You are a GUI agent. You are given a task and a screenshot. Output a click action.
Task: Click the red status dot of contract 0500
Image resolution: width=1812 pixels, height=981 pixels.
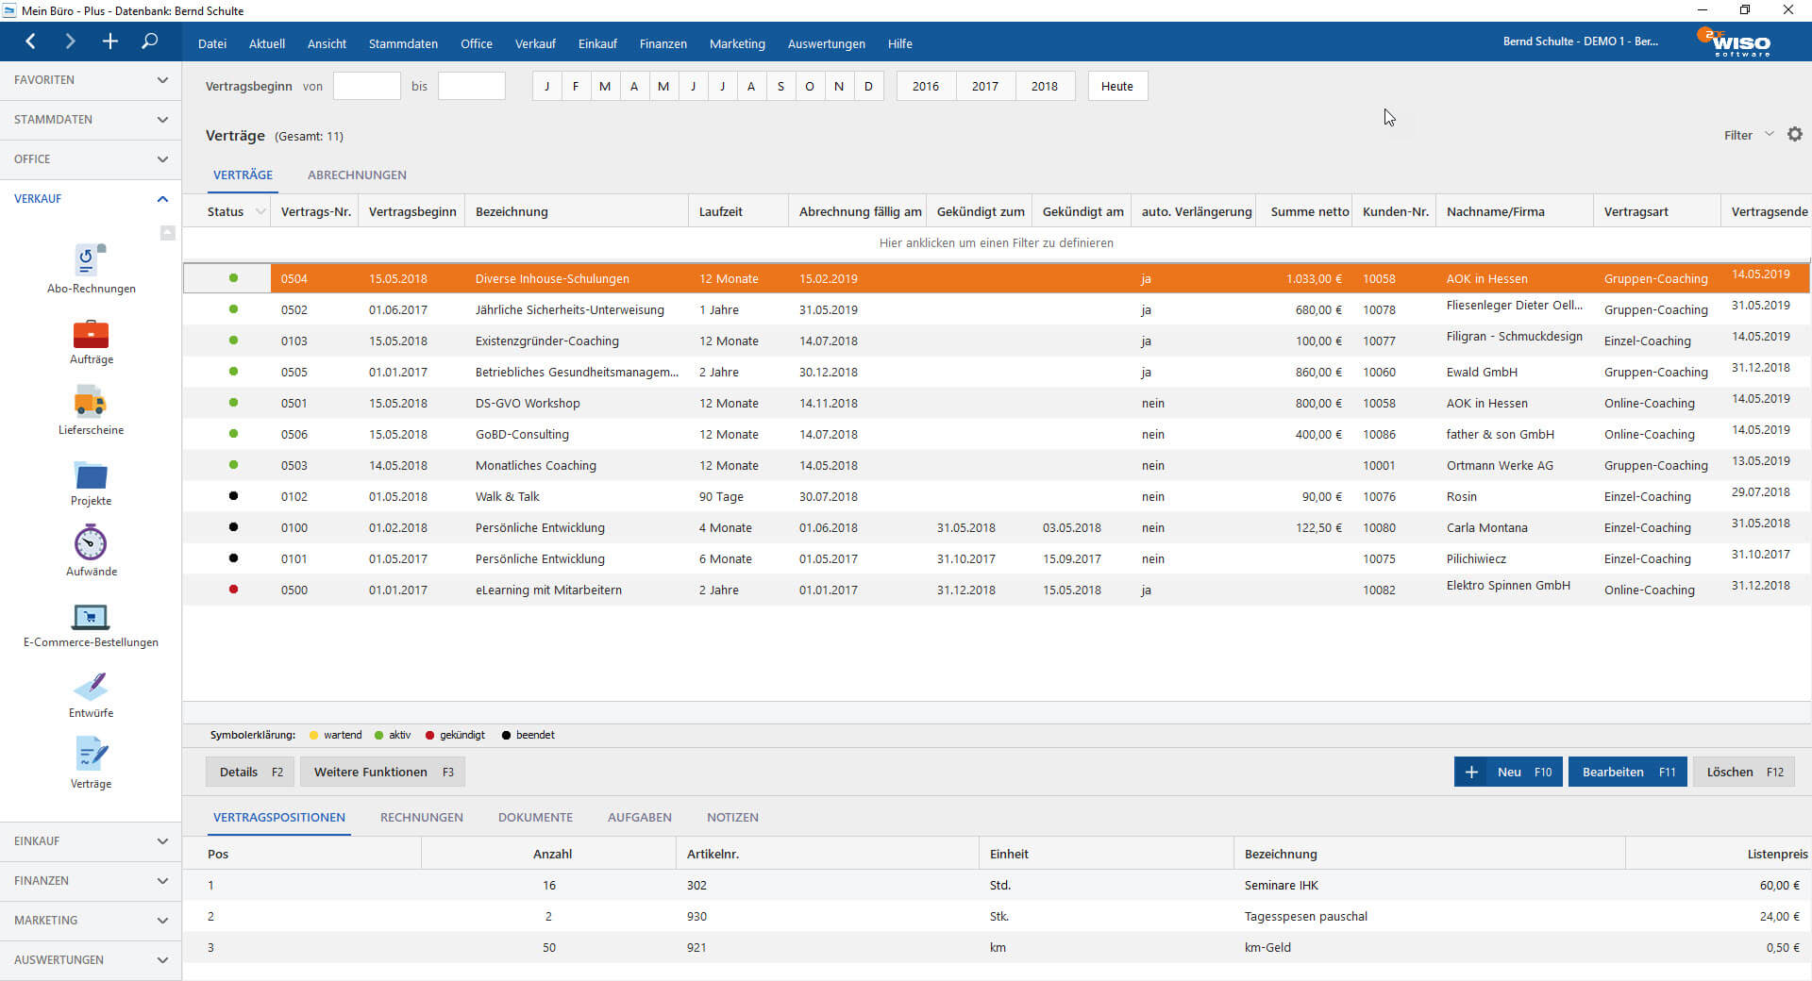tap(233, 590)
